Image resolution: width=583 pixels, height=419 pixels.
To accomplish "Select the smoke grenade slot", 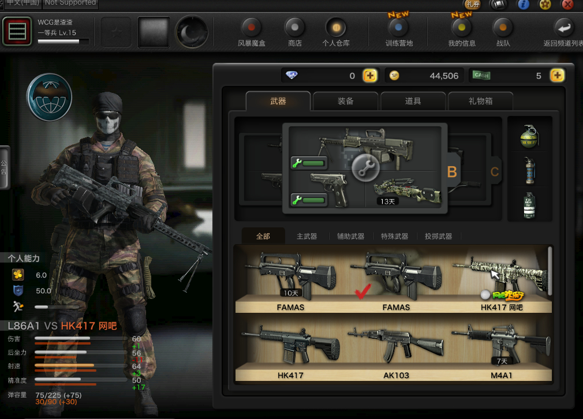I will [x=529, y=205].
